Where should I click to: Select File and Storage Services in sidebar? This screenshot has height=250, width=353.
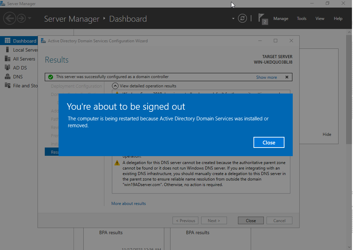(x=19, y=86)
